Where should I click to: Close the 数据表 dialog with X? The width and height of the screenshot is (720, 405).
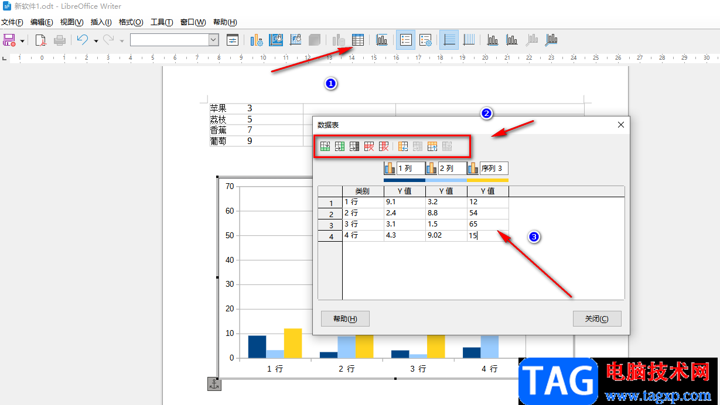click(x=621, y=125)
